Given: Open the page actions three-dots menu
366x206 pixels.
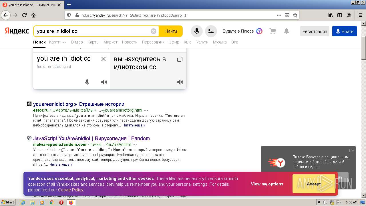Looking at the screenshot, I should (x=279, y=15).
